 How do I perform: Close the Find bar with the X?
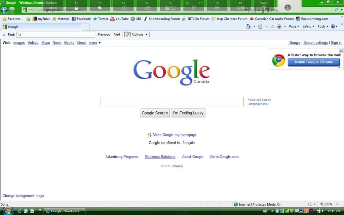click(4, 35)
